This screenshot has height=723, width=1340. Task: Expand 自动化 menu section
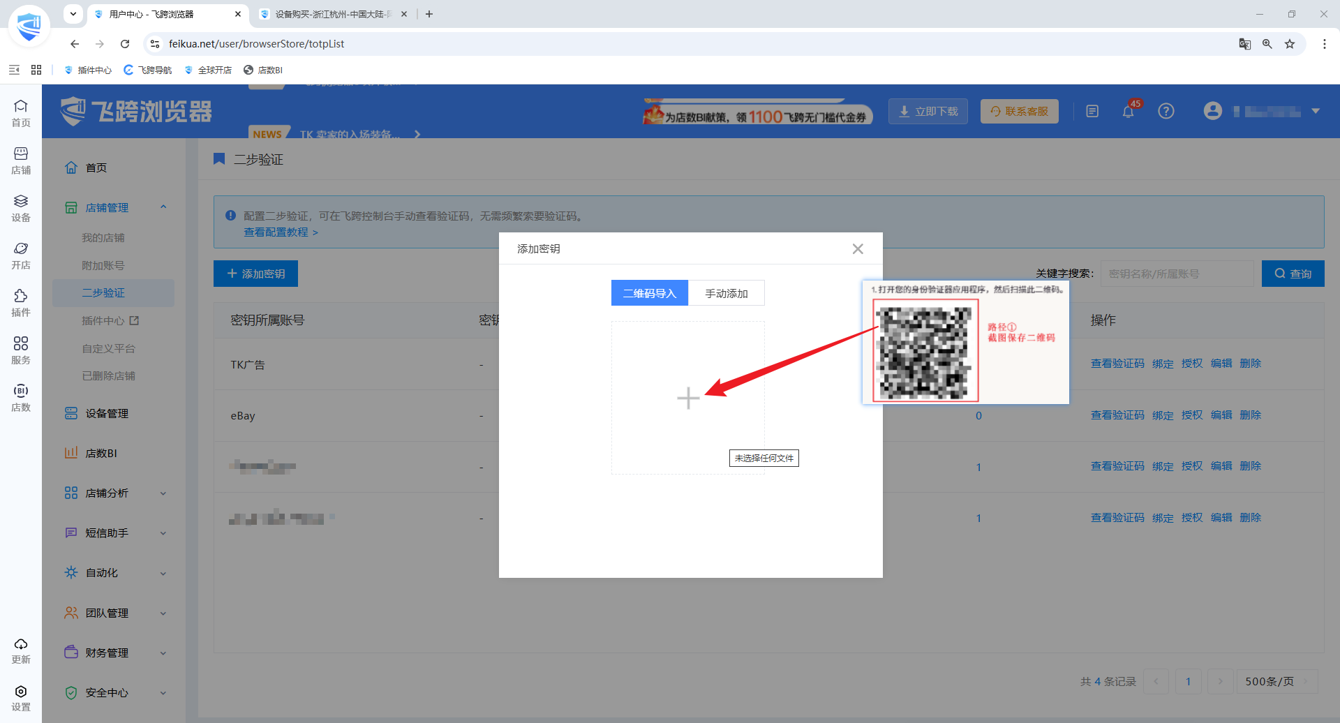(116, 573)
